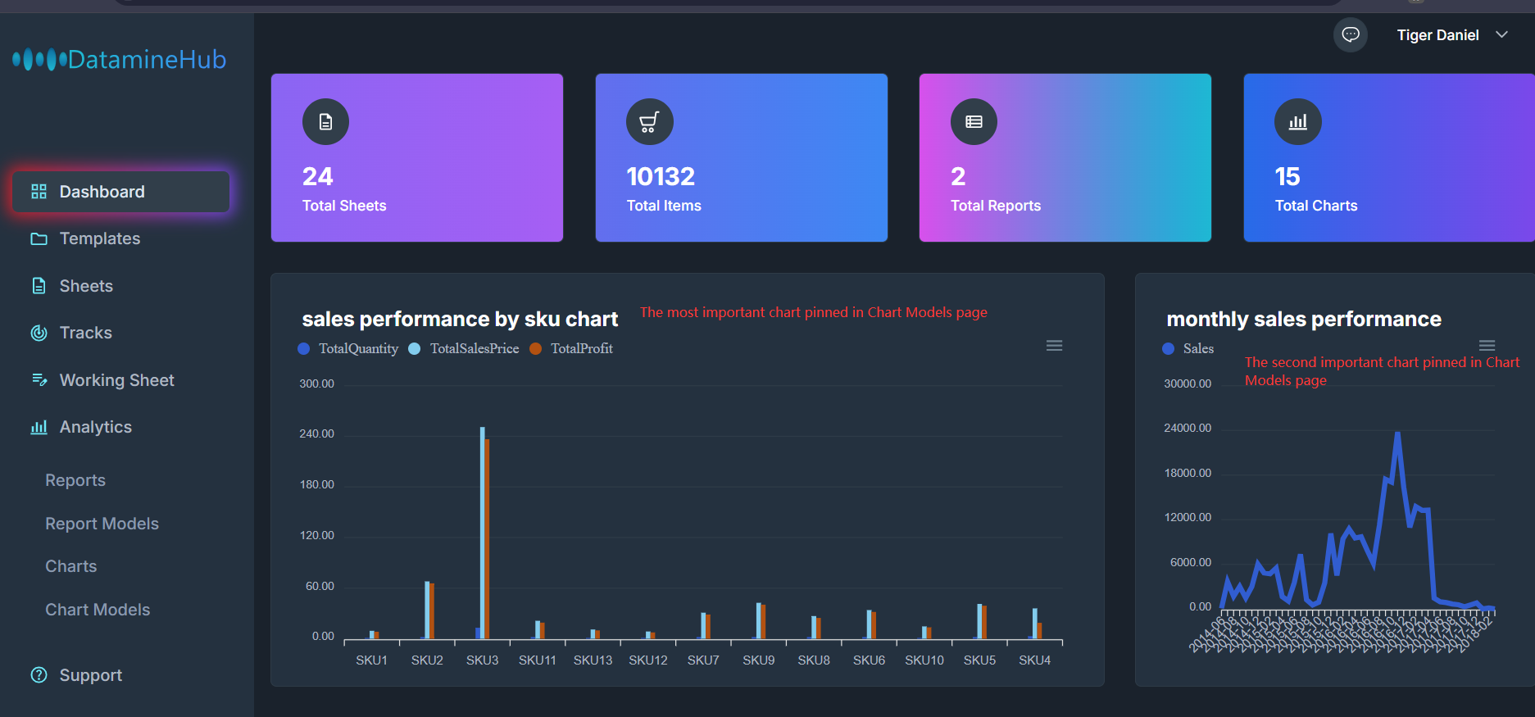Click the Tracks icon in sidebar
This screenshot has height=717, width=1535.
(39, 333)
